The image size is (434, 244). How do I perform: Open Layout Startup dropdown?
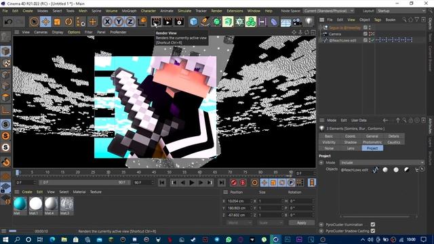pyautogui.click(x=401, y=11)
